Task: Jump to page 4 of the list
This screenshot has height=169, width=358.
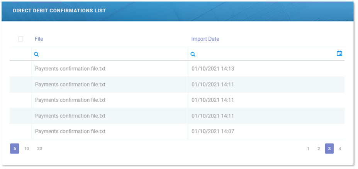Action: point(340,149)
